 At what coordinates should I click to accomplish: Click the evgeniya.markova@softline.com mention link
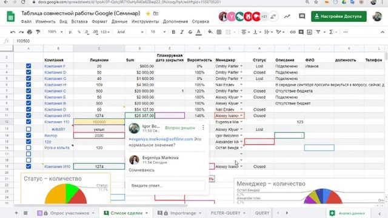[x=161, y=139]
